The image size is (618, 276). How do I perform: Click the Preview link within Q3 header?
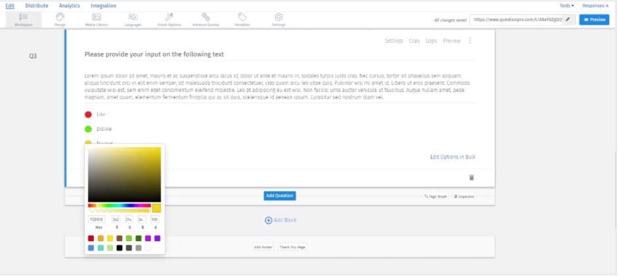(x=452, y=41)
